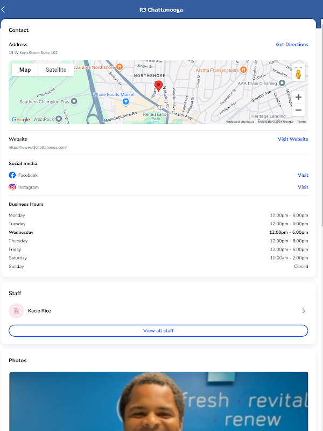Click Sunday Closed text

click(301, 266)
